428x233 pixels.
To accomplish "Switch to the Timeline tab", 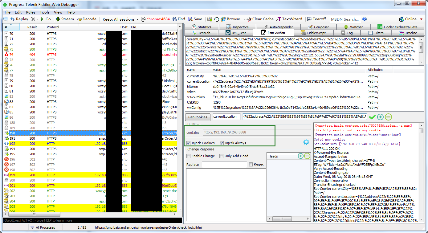I will click(407, 33).
